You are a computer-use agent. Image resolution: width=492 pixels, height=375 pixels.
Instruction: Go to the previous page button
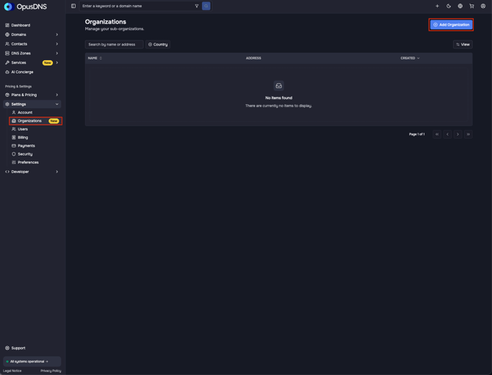point(447,134)
